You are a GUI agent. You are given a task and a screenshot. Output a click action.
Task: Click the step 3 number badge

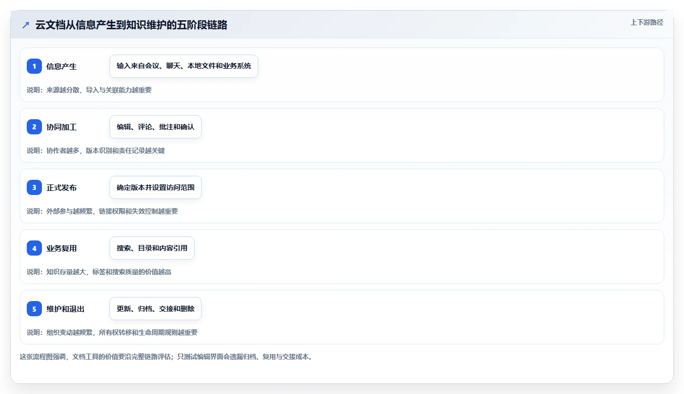[x=34, y=187]
